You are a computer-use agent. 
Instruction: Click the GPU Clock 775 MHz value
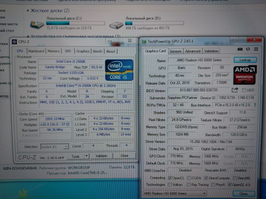(x=176, y=156)
